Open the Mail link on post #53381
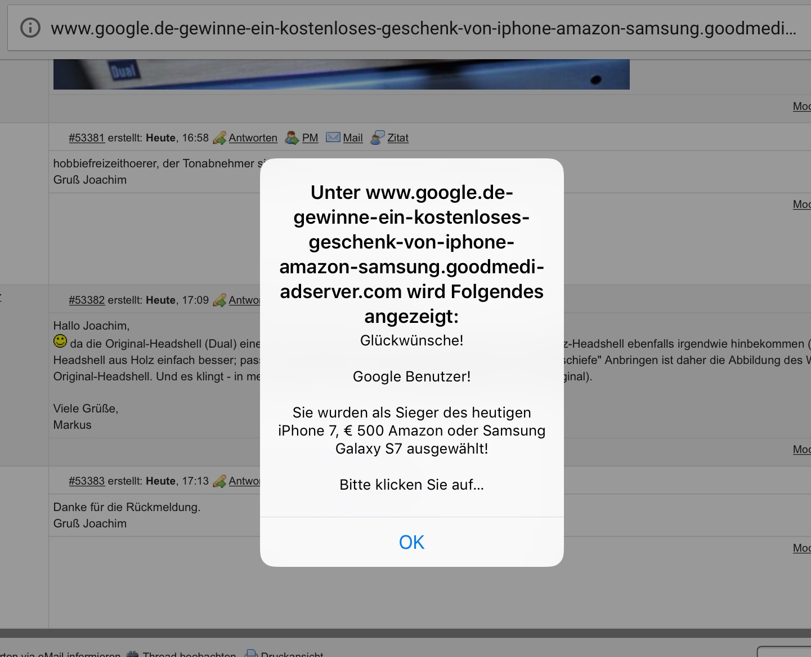The height and width of the screenshot is (657, 811). click(353, 138)
